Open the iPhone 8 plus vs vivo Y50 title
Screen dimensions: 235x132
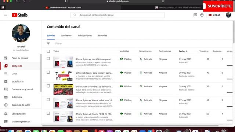[94, 59]
